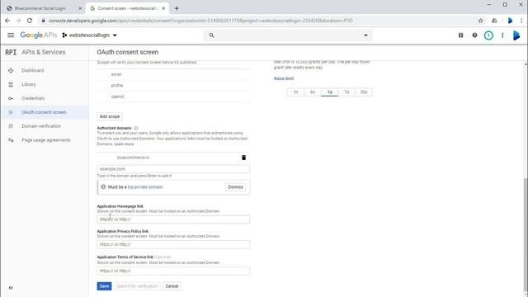Select the 30d time range tab
This screenshot has height=297, width=528.
pos(364,92)
